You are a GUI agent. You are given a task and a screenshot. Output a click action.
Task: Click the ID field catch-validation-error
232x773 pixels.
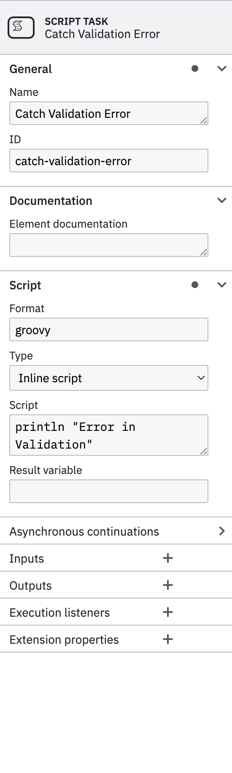coord(109,161)
